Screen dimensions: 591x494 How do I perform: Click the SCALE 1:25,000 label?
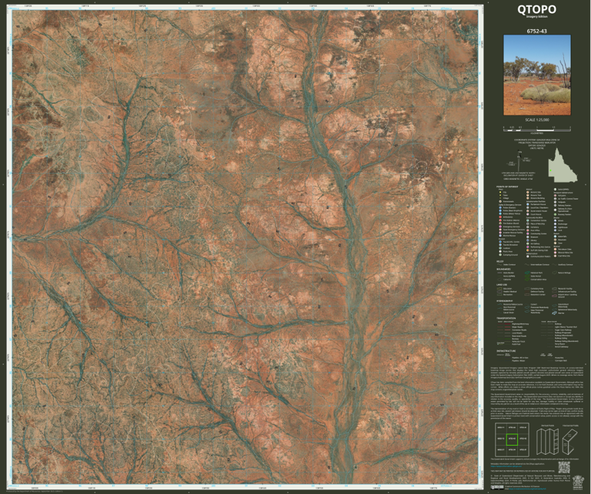click(537, 120)
